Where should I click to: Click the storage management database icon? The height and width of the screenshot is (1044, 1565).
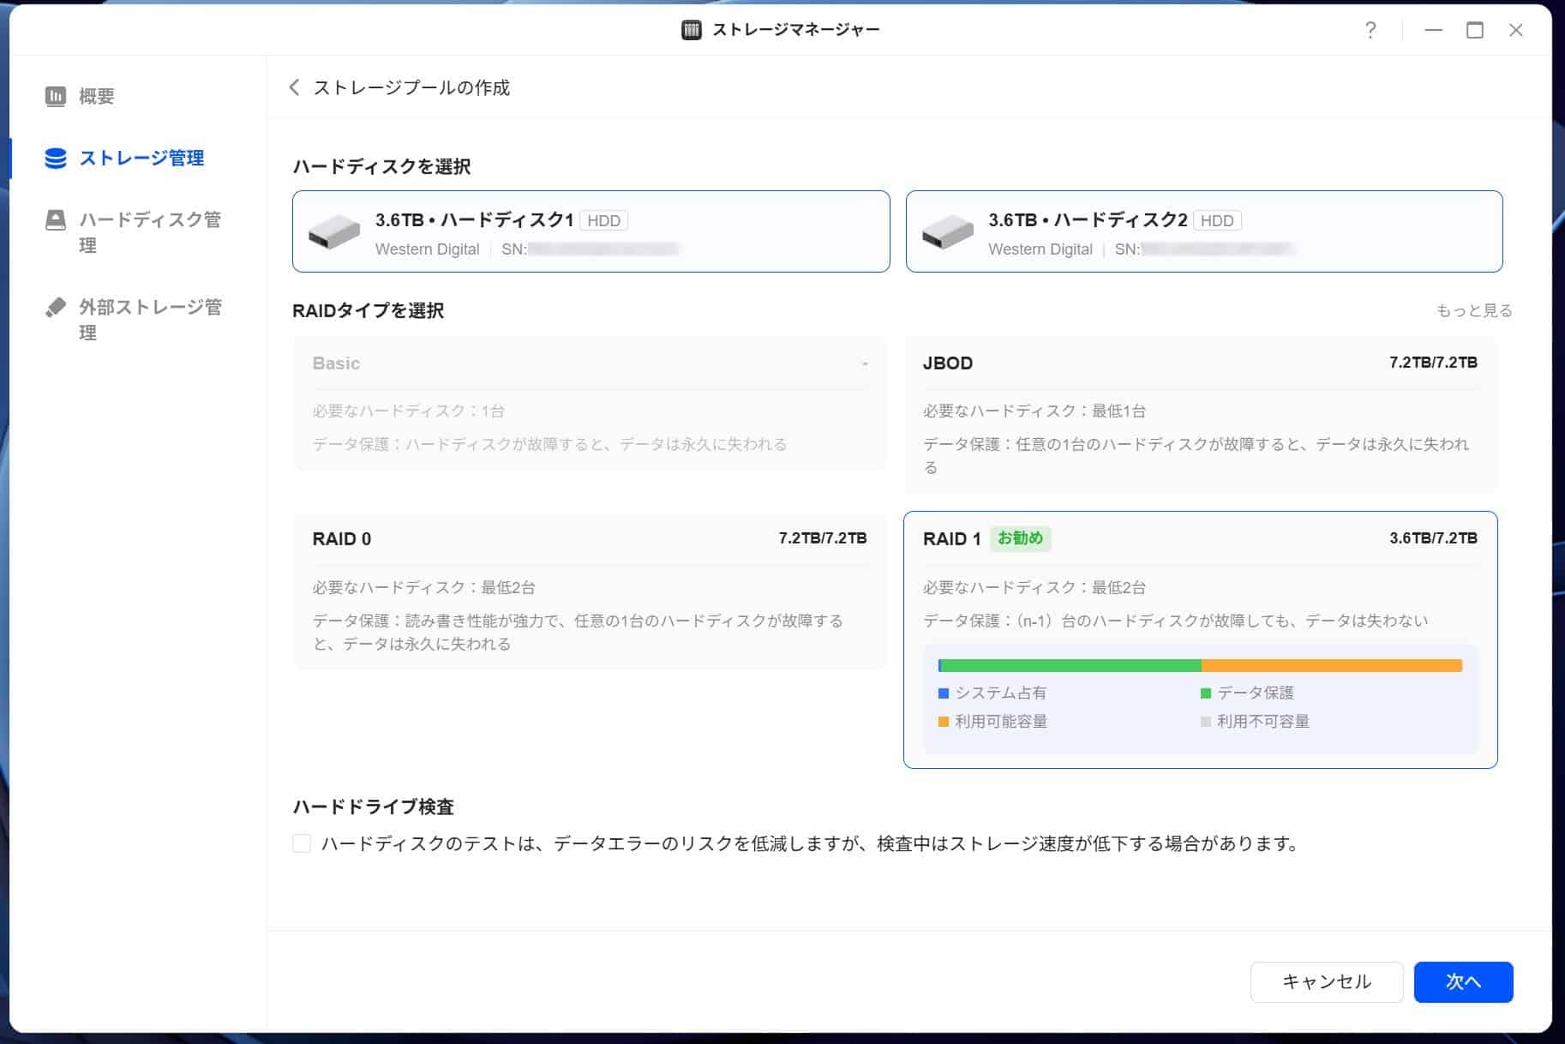click(56, 159)
